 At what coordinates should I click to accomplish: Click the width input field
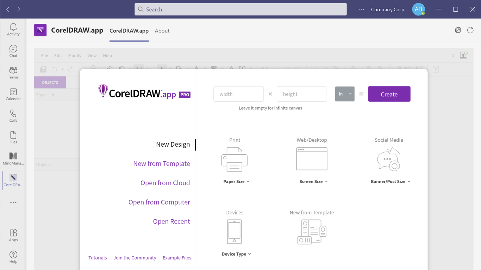(x=238, y=94)
